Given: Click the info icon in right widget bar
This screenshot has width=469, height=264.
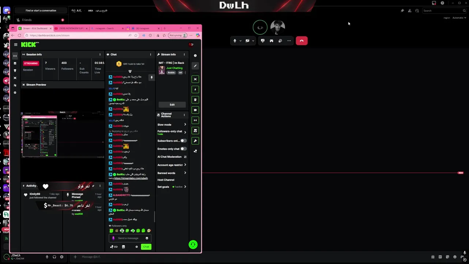Looking at the screenshot, I should [x=195, y=56].
